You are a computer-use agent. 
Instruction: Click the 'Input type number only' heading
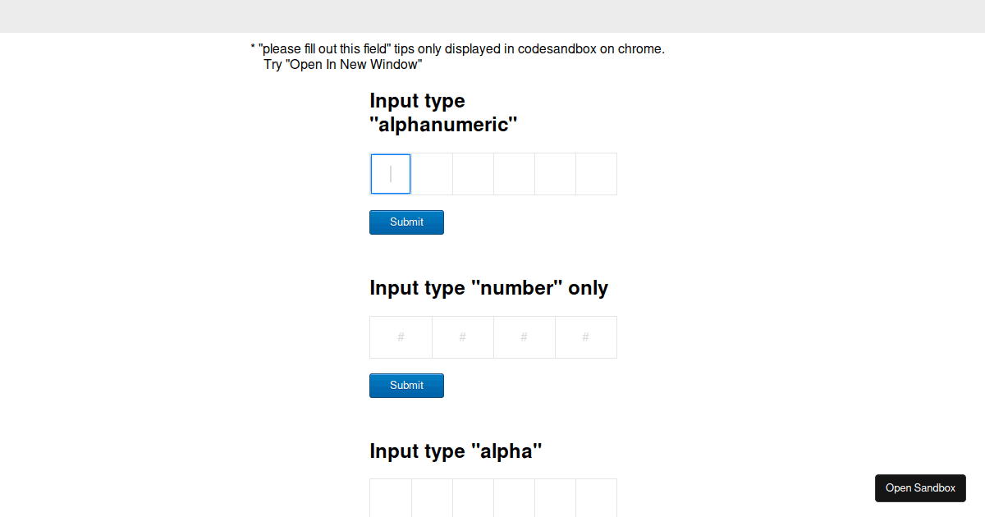pos(489,288)
